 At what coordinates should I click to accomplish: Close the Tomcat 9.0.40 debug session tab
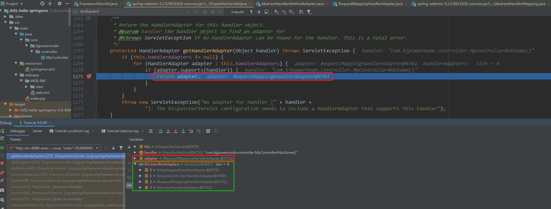point(50,123)
